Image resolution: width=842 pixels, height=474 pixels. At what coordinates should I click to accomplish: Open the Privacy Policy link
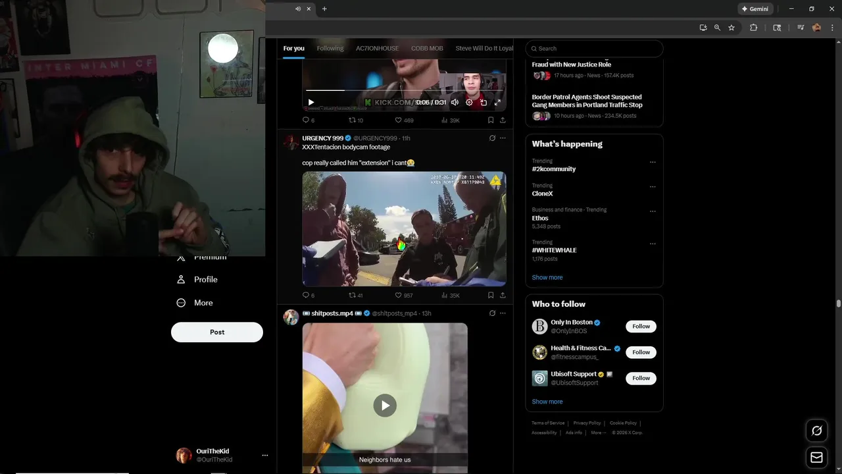click(587, 423)
